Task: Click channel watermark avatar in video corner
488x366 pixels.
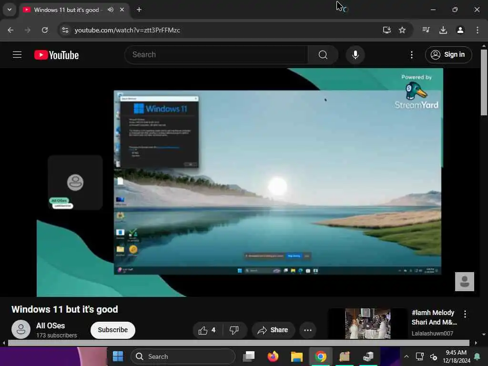Action: [464, 282]
